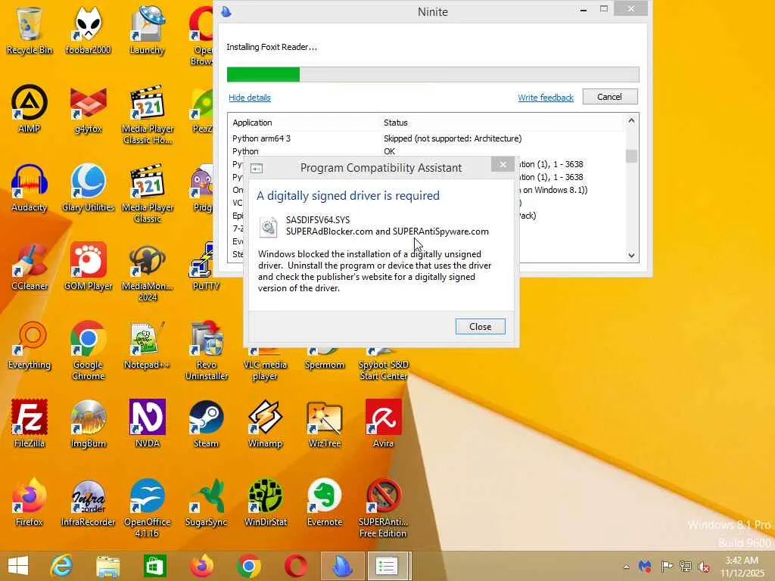
Task: Click Close in the Program Compatibility Assistant
Action: [480, 327]
